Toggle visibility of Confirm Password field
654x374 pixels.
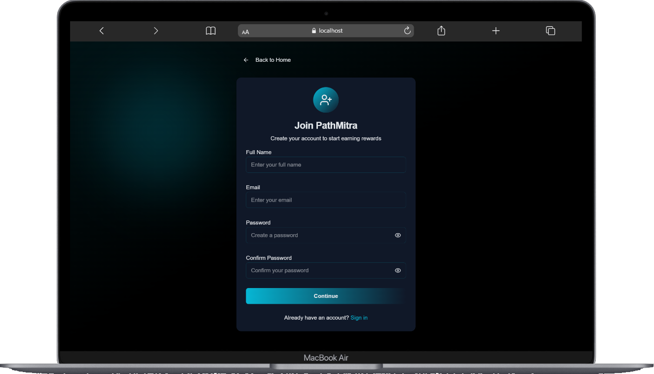tap(398, 270)
